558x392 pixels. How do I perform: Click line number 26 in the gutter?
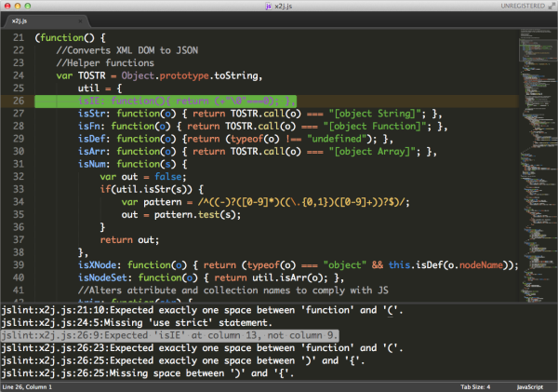(x=19, y=101)
